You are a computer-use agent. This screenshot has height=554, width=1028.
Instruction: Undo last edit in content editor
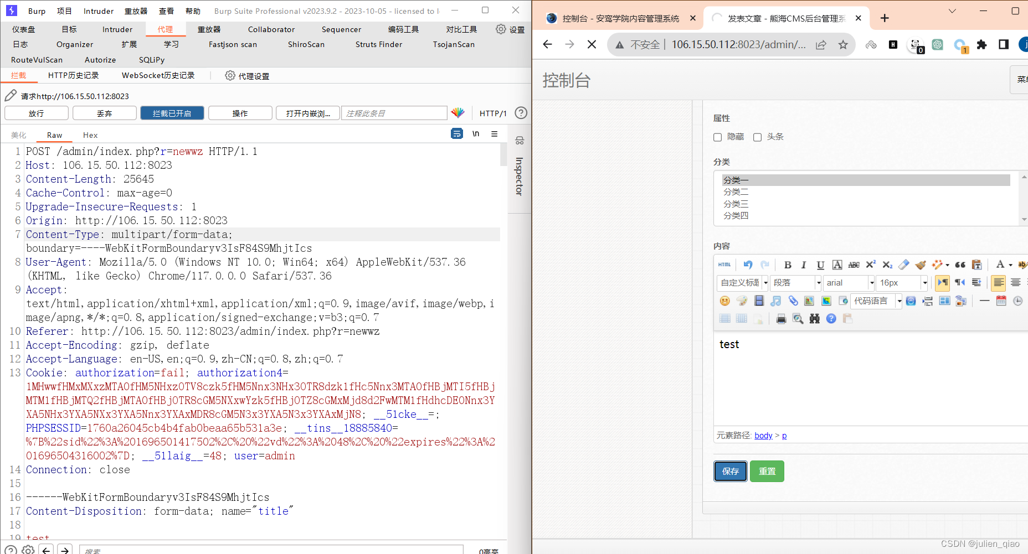tap(748, 265)
